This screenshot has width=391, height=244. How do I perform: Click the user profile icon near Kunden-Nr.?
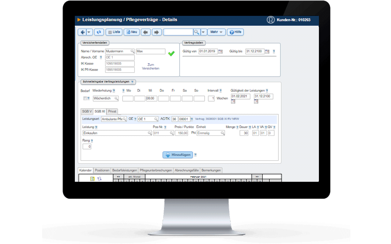pos(271,20)
